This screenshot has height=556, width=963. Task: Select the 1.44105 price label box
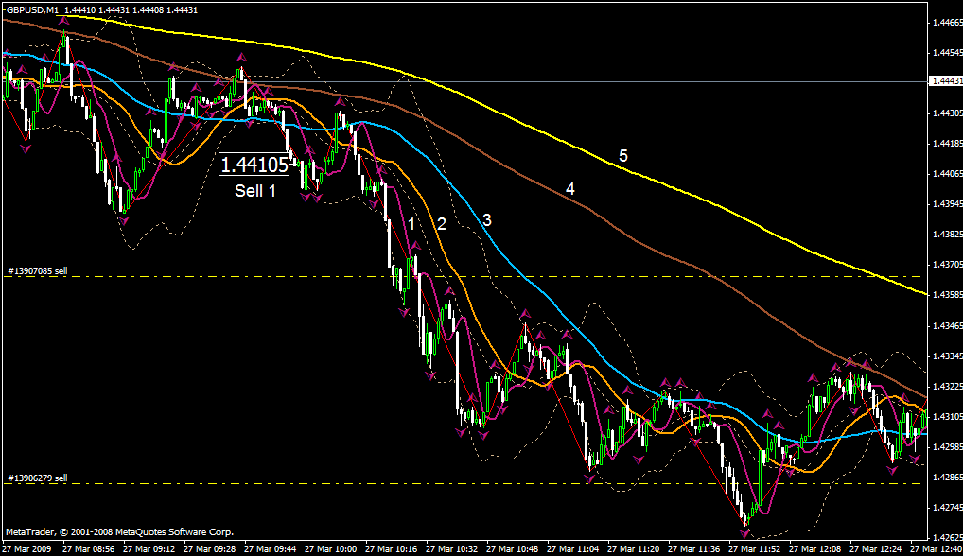tap(254, 165)
